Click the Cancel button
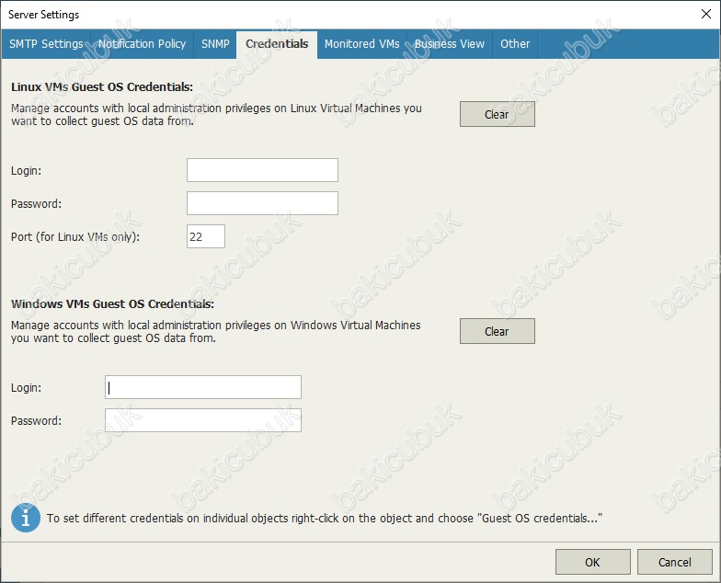 [x=675, y=562]
